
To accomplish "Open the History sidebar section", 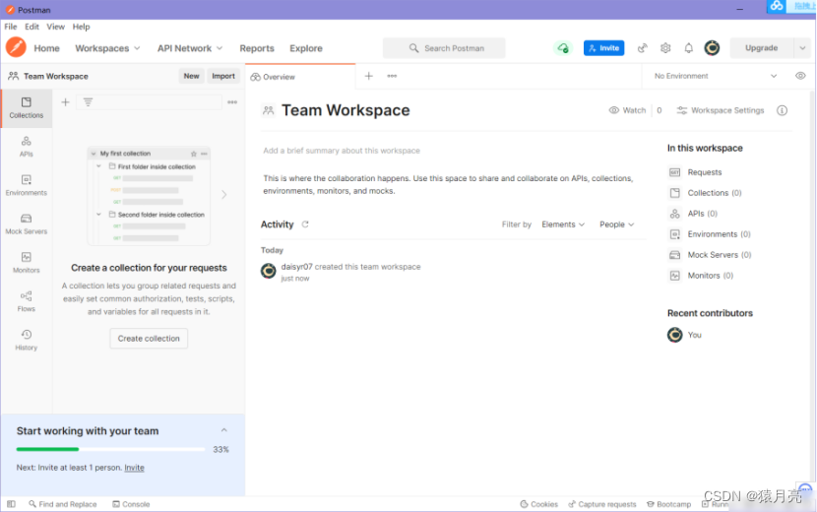I will point(26,340).
